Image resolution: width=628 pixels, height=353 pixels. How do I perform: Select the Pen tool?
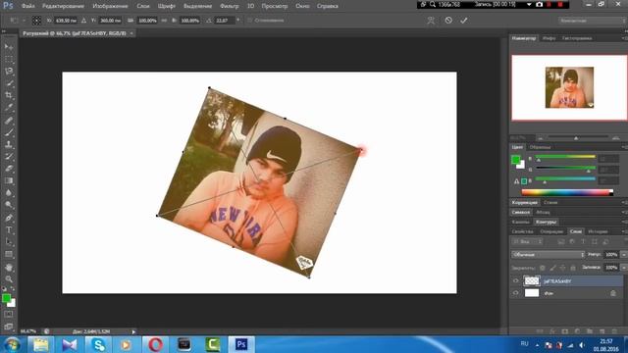[x=9, y=218]
